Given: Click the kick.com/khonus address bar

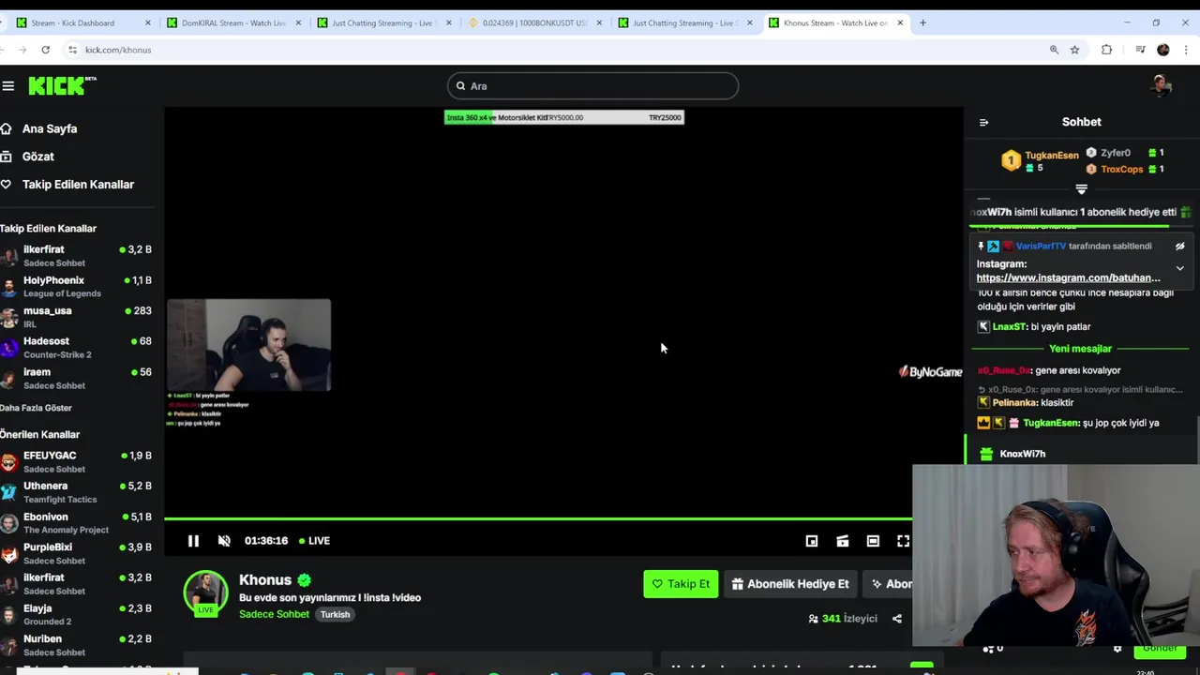Looking at the screenshot, I should (118, 50).
